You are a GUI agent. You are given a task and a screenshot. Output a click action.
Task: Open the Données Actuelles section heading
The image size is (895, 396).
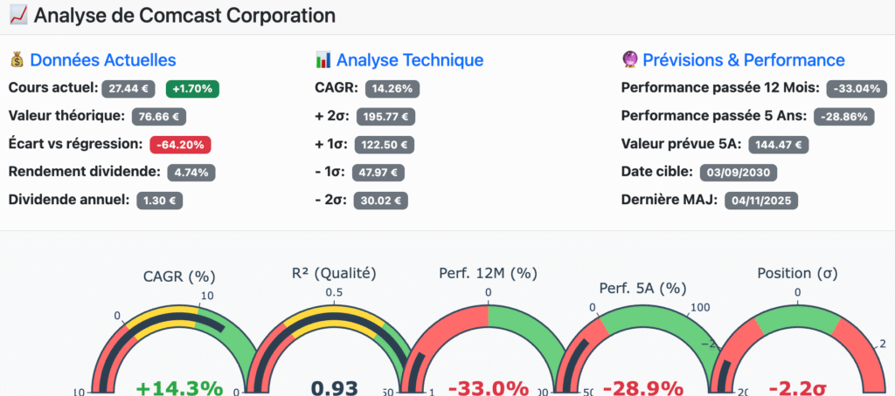tap(103, 60)
